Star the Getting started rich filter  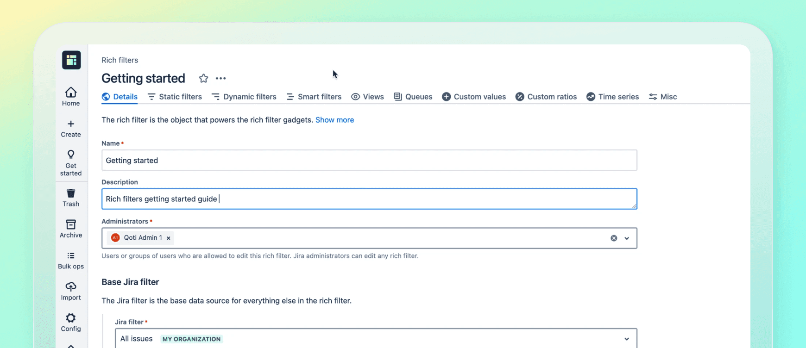click(203, 78)
